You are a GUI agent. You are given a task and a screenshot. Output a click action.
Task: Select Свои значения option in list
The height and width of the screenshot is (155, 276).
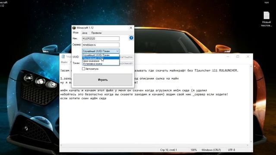(x=100, y=61)
